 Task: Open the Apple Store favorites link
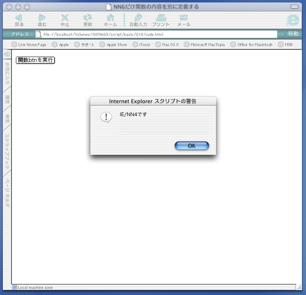coord(117,44)
